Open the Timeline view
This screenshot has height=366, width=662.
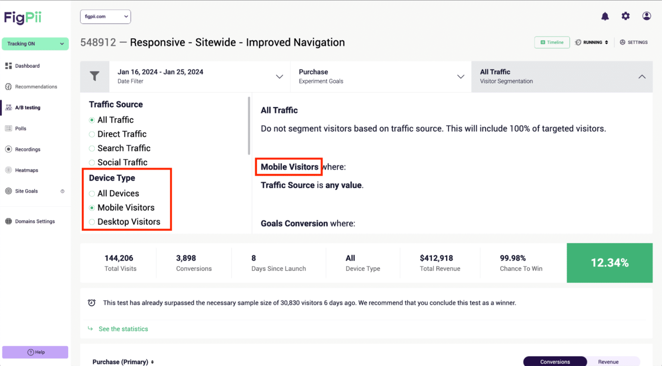tap(552, 42)
